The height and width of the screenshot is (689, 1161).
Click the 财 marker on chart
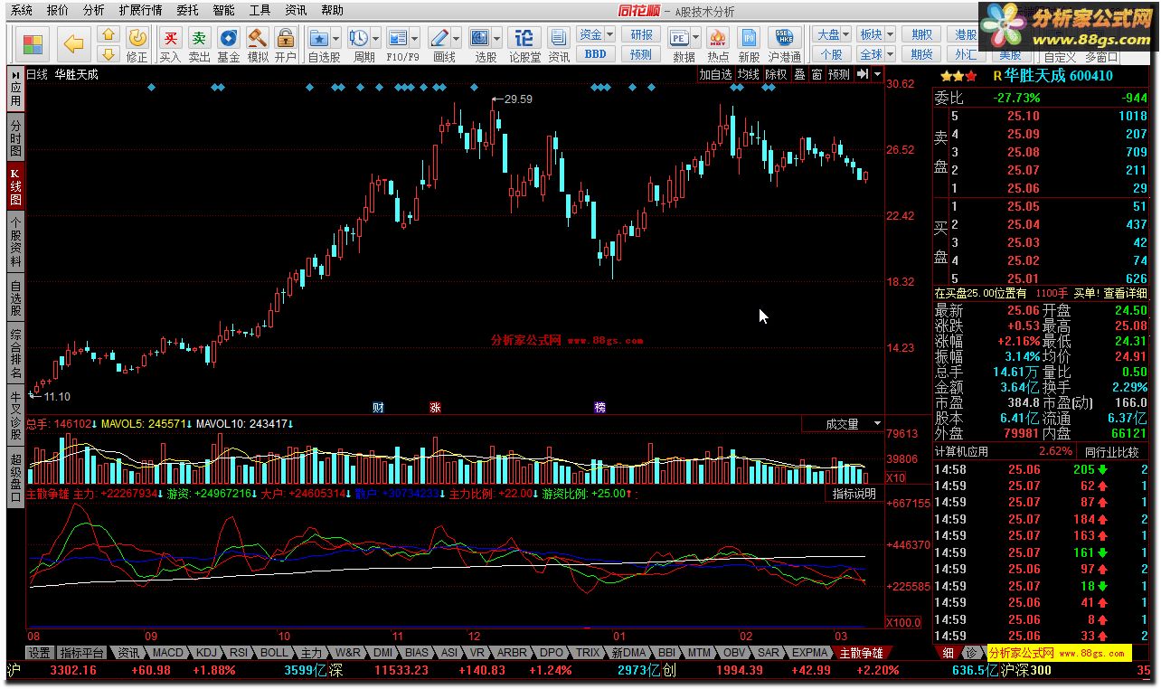pos(378,408)
